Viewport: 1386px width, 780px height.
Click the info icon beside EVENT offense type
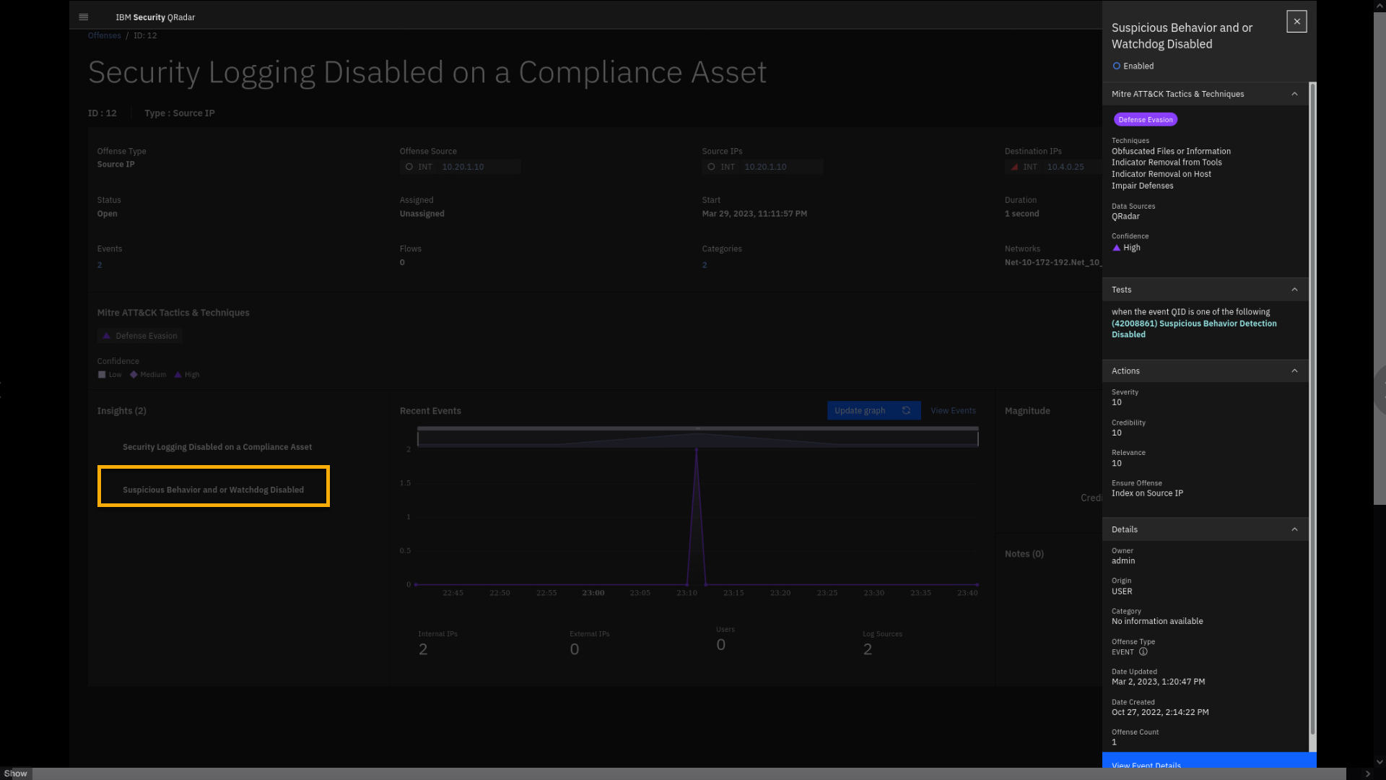click(x=1143, y=651)
